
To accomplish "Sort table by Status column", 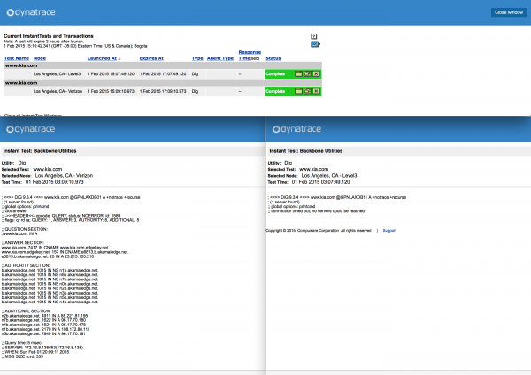I will pyautogui.click(x=273, y=58).
